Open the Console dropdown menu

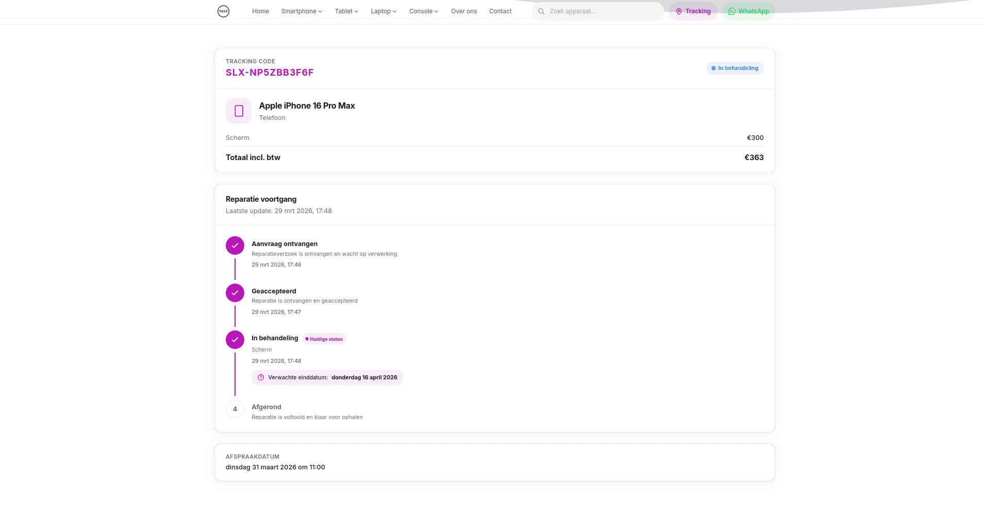coord(423,11)
